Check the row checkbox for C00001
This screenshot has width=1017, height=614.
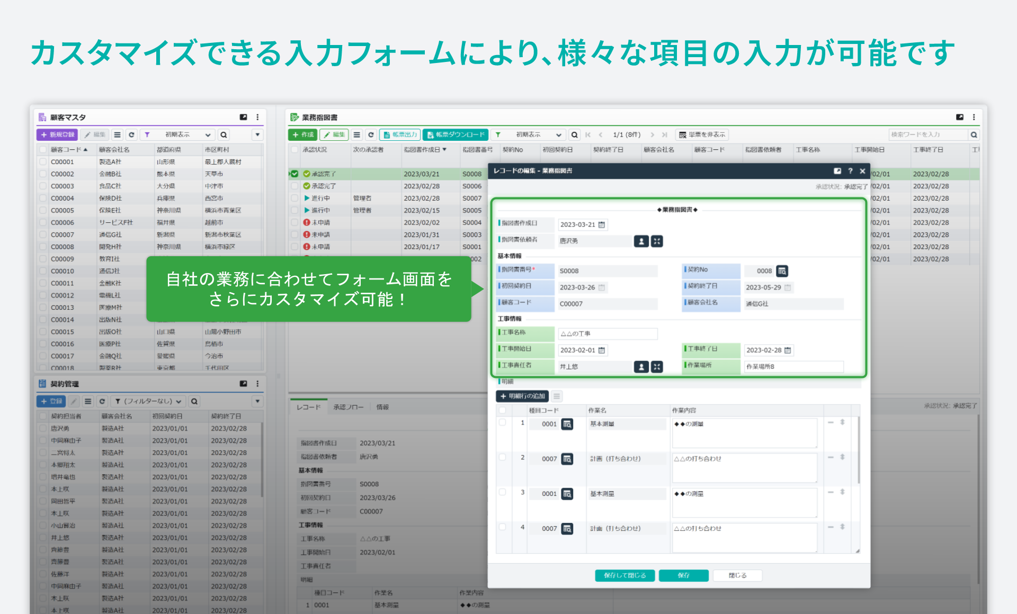(43, 161)
